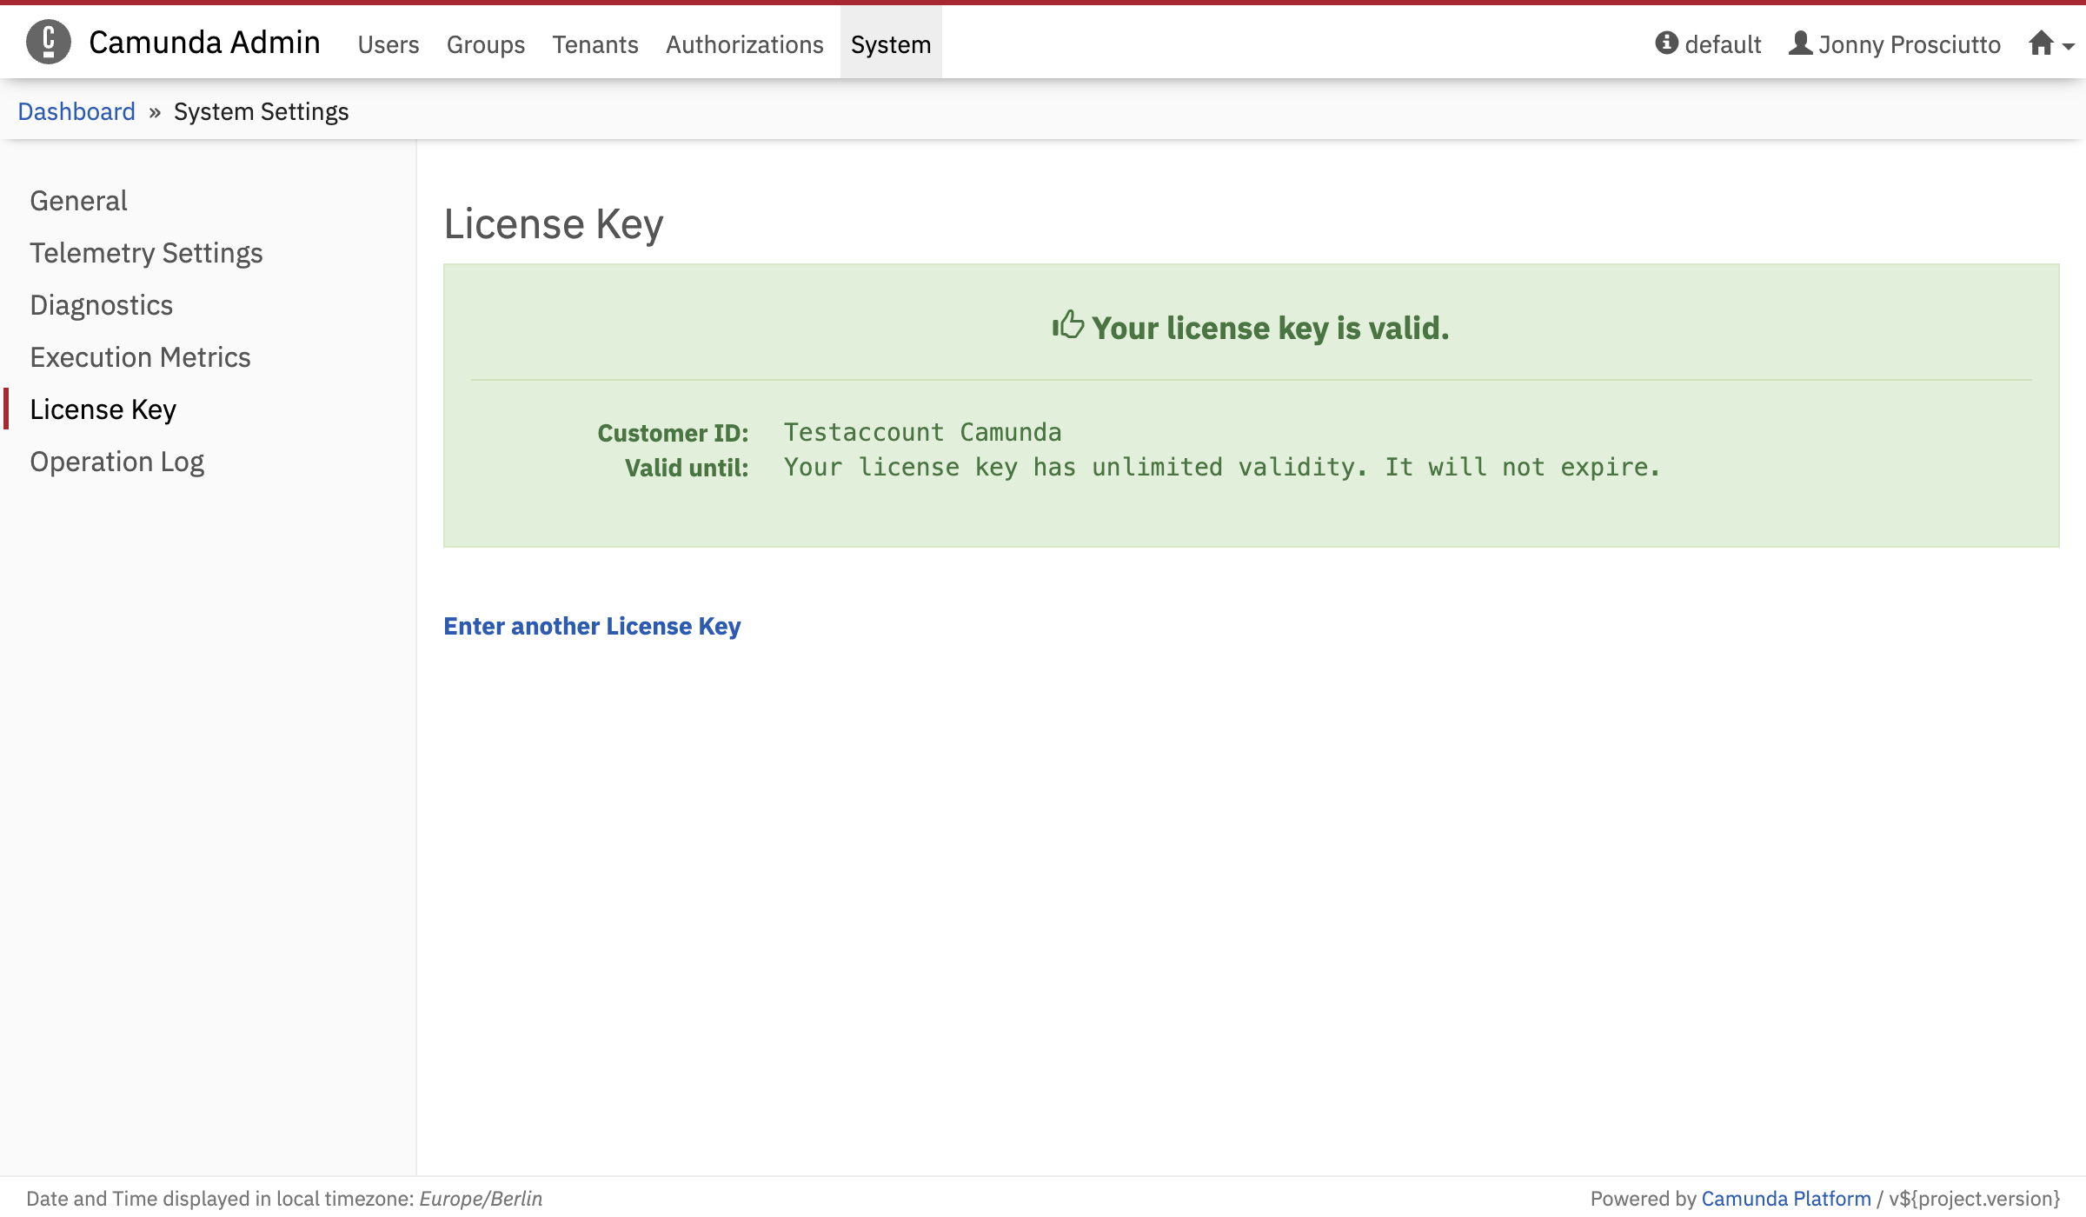This screenshot has height=1217, width=2086.
Task: Click the user profile icon
Action: click(x=1801, y=43)
